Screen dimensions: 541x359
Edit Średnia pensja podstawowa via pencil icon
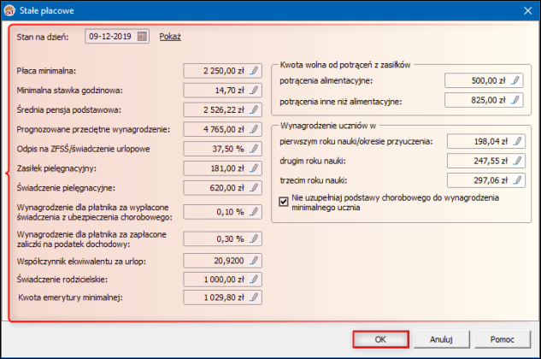click(x=255, y=109)
